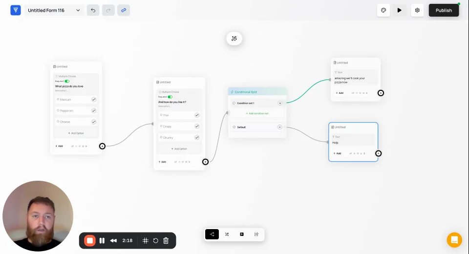Click the redo arrow button

pyautogui.click(x=108, y=10)
